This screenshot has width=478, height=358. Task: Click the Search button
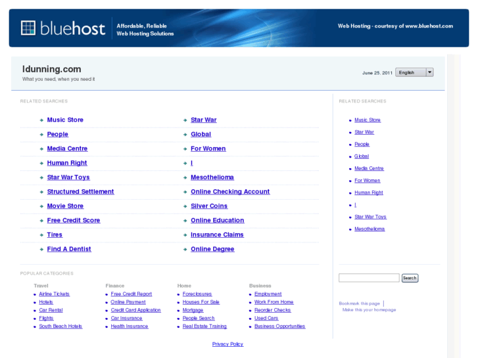[x=410, y=278]
